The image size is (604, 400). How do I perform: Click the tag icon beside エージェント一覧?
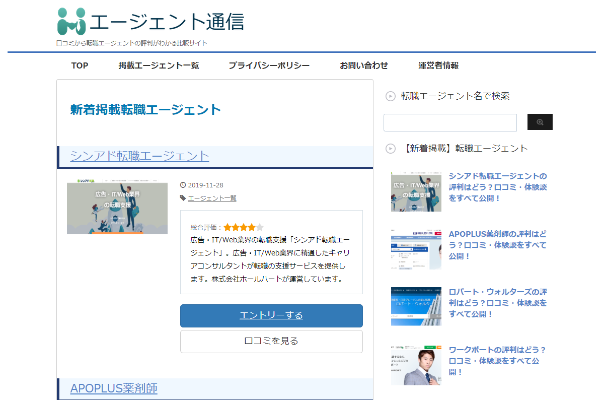tap(183, 198)
